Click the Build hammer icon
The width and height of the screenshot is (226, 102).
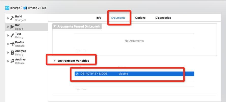click(x=12, y=18)
